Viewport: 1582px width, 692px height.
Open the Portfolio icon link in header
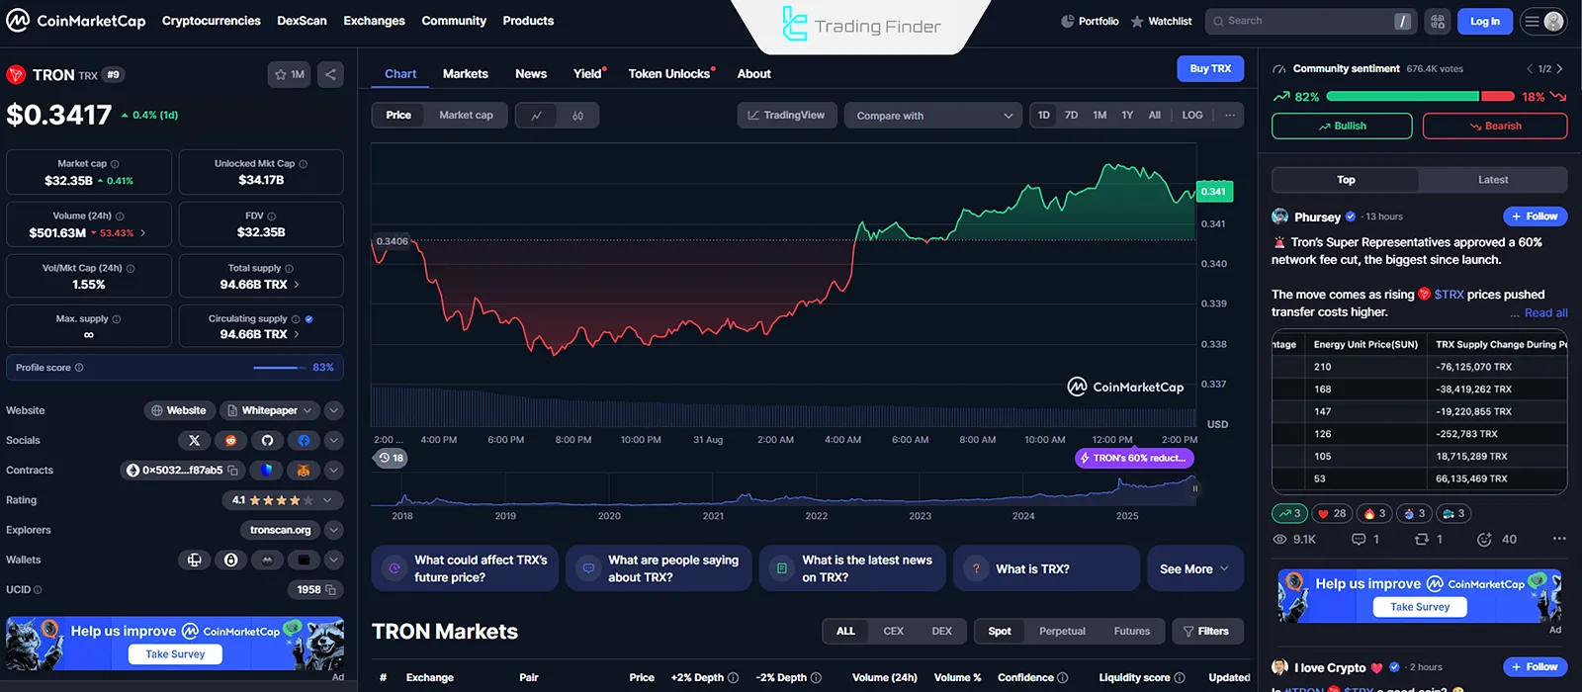(x=1090, y=21)
